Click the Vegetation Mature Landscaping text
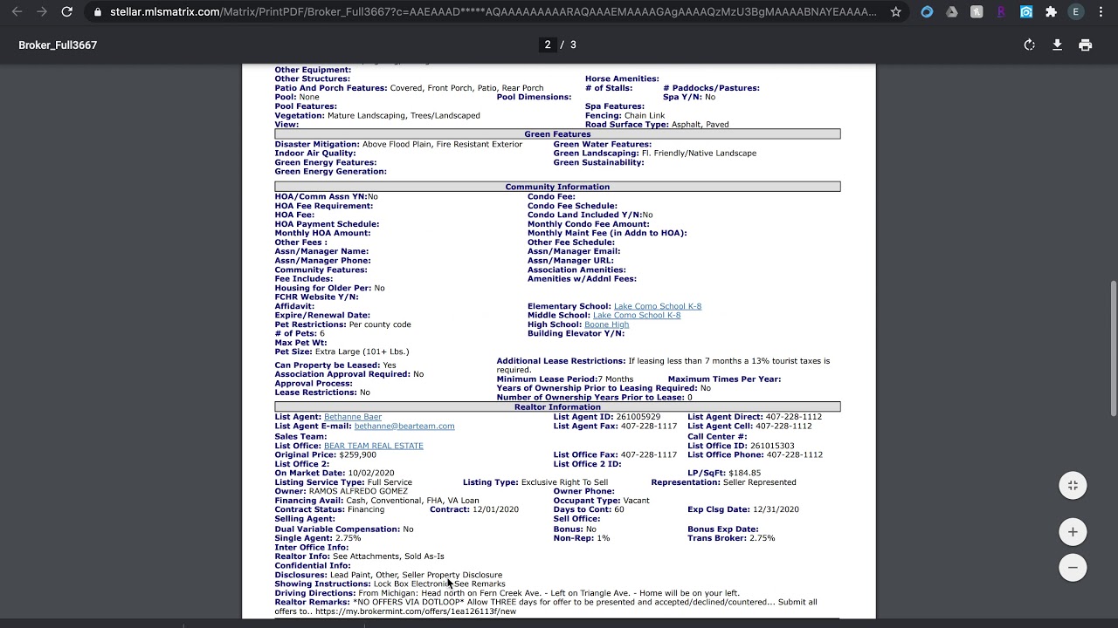 (x=377, y=116)
